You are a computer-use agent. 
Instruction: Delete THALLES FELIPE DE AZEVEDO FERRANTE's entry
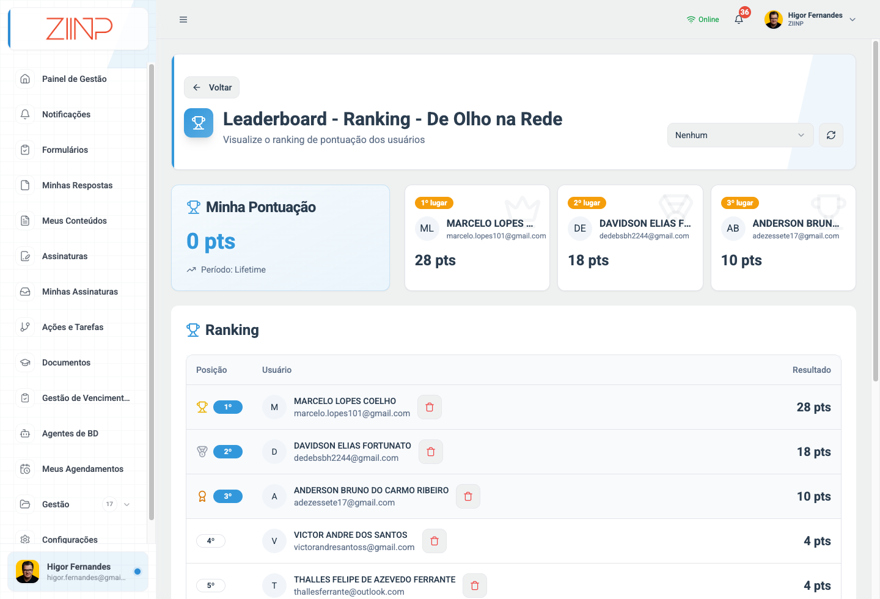coord(475,586)
